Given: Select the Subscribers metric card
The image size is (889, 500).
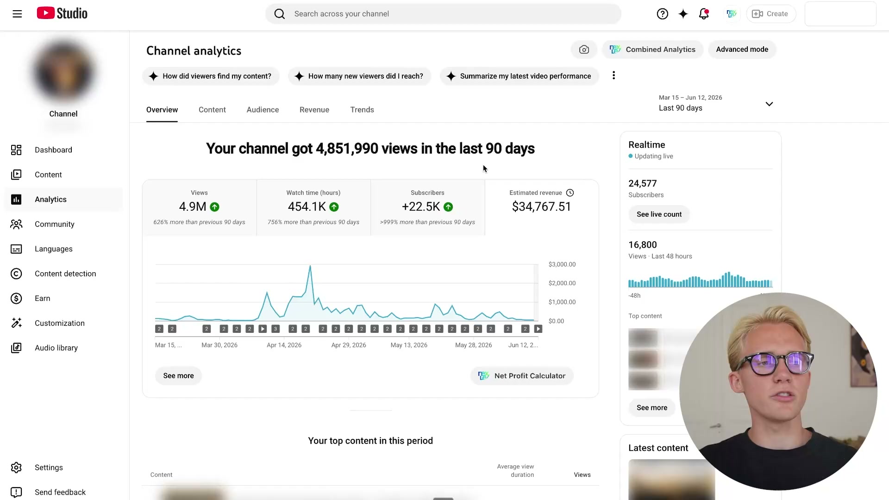Looking at the screenshot, I should [x=427, y=208].
